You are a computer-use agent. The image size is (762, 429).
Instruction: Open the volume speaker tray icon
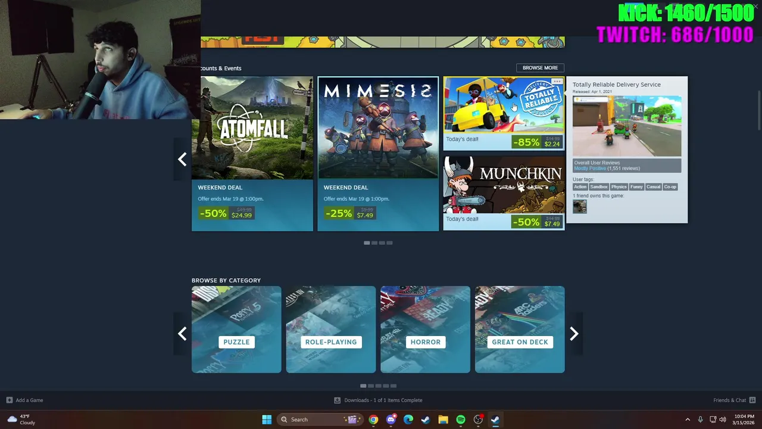pos(723,419)
